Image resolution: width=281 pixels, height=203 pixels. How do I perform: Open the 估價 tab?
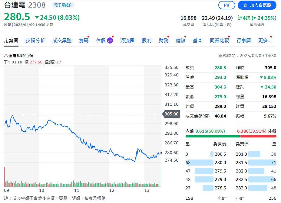pos(101,40)
